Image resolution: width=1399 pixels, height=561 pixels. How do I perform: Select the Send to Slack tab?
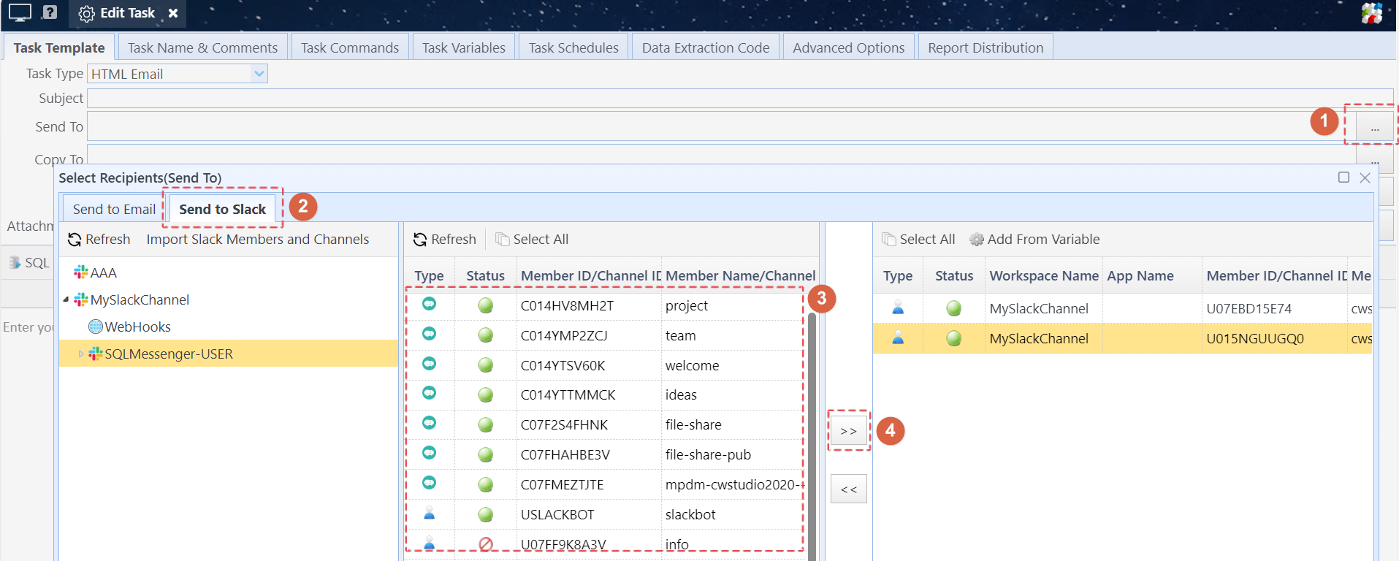222,209
